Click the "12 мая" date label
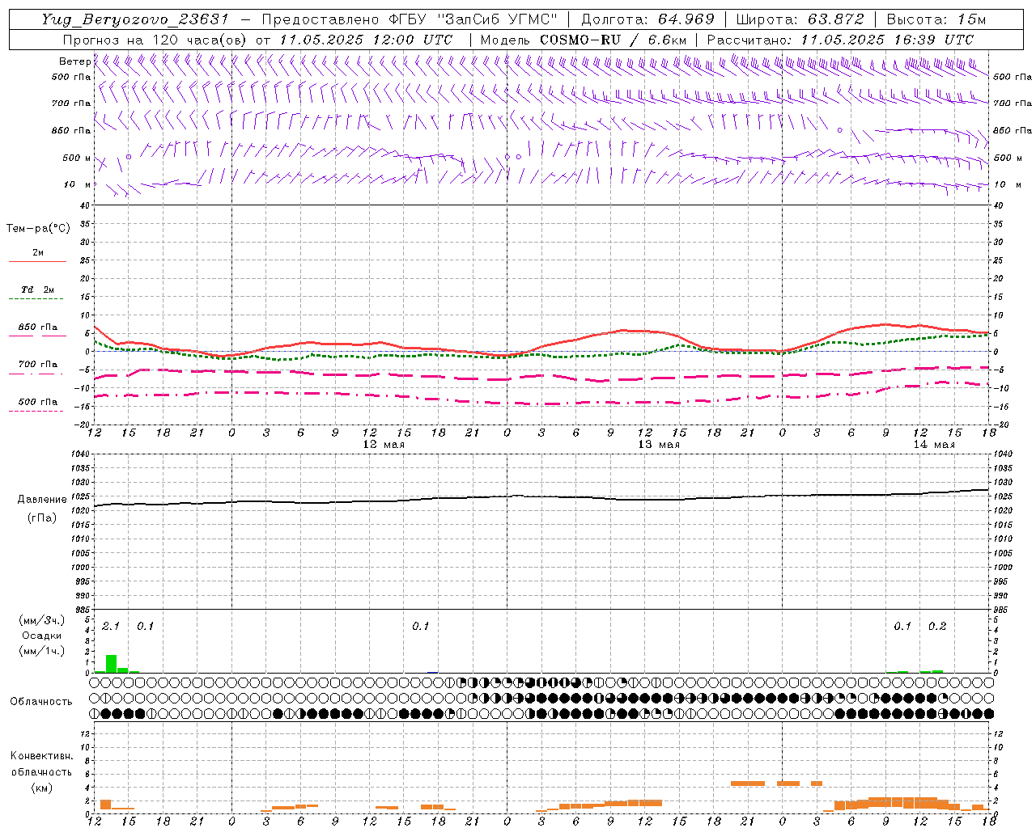This screenshot has height=828, width=1036. (x=384, y=445)
